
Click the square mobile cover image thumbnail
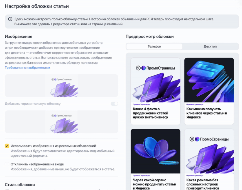click(x=61, y=87)
